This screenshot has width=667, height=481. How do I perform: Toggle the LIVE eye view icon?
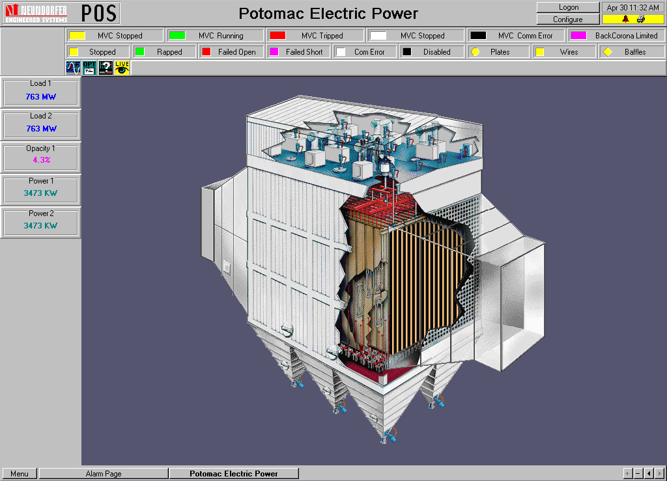[122, 68]
